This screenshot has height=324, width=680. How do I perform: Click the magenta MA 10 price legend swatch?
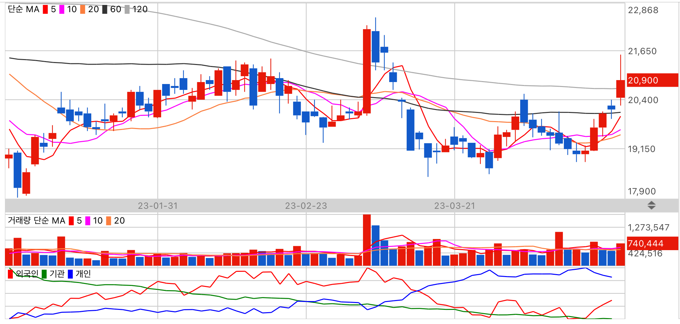pos(62,10)
